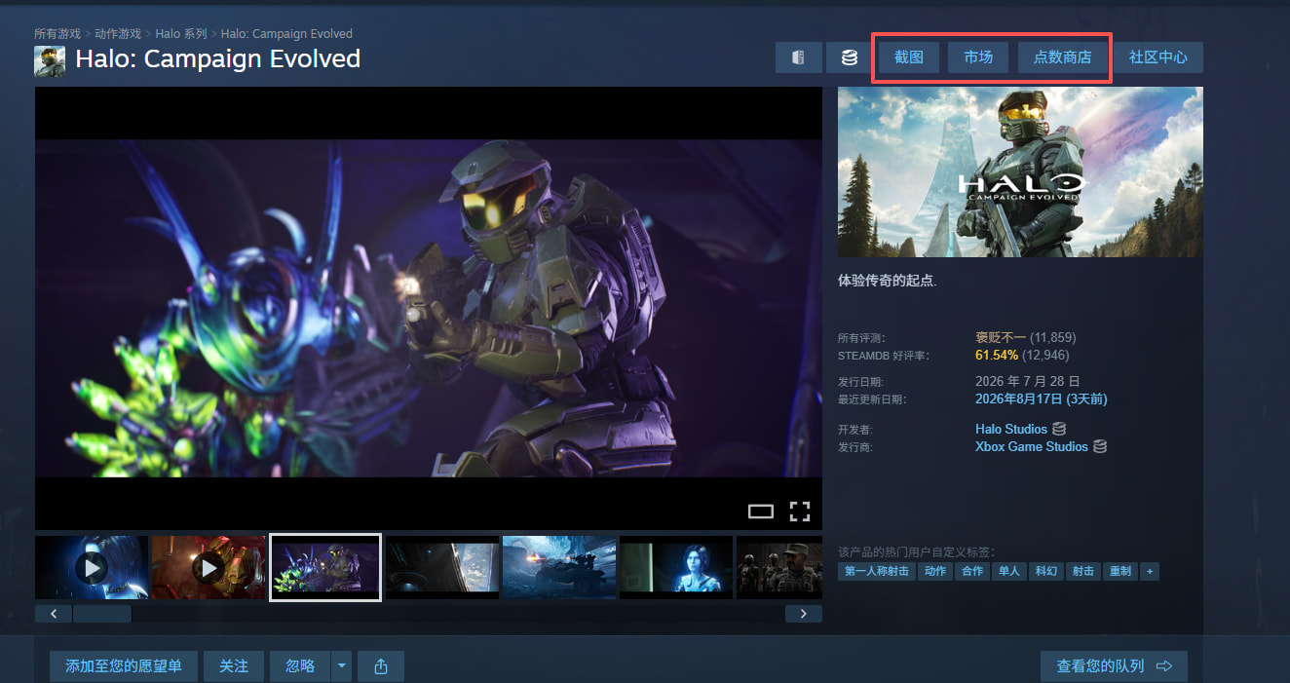Select the 合作 tag
The width and height of the screenshot is (1290, 683).
coord(971,572)
